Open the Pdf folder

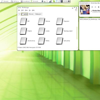pos(23,21)
